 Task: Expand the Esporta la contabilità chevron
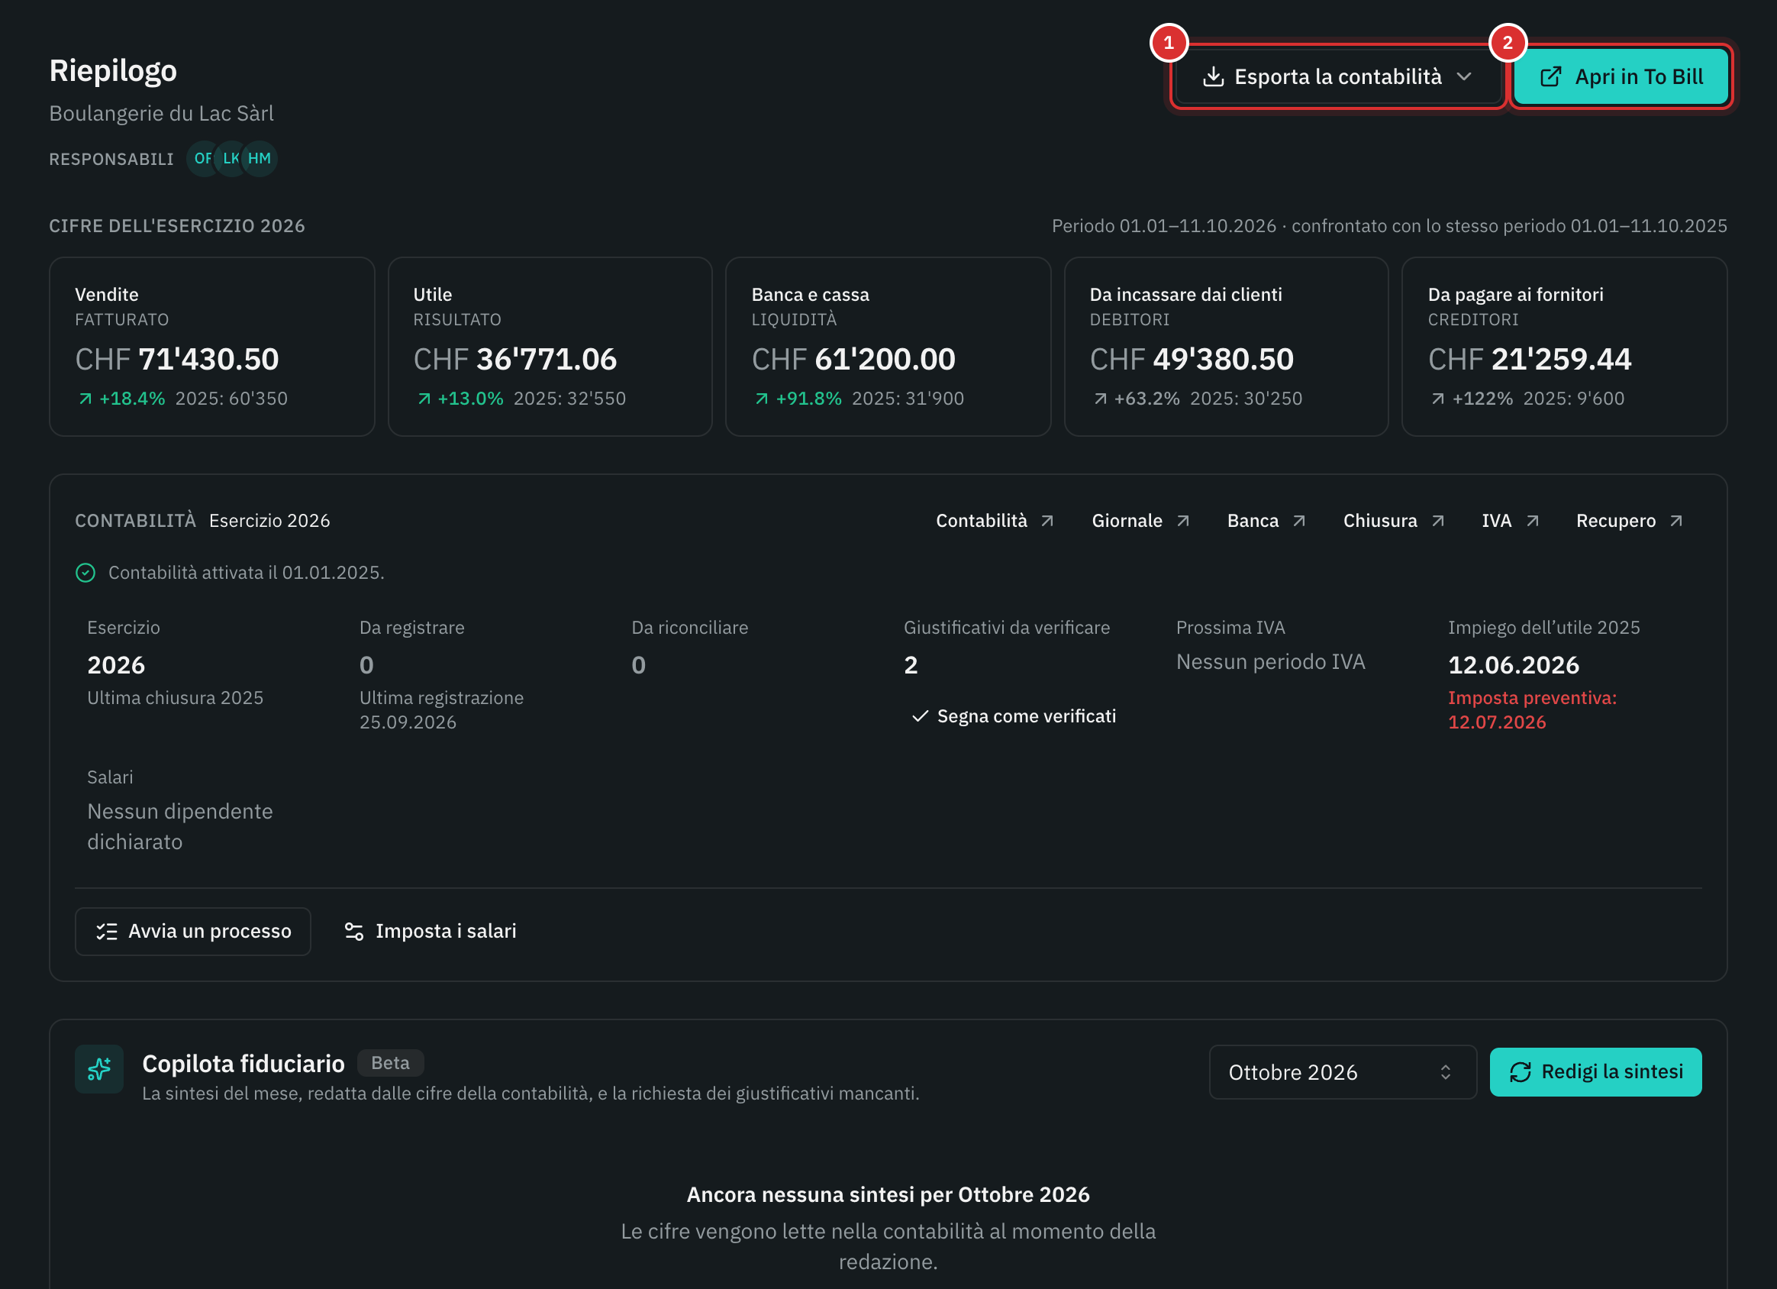(1463, 77)
